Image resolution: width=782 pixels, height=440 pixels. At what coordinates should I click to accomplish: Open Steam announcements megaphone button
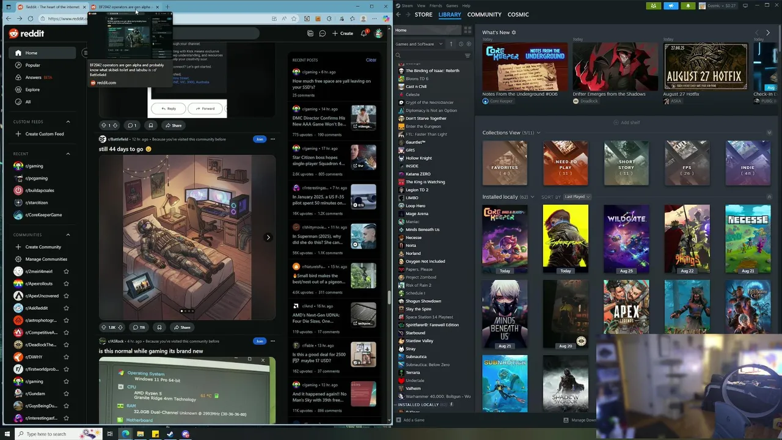[671, 5]
